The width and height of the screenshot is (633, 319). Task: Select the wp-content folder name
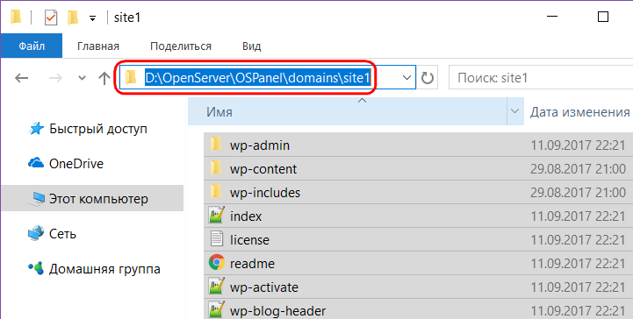point(263,169)
